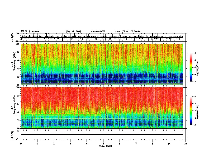Click time axis tick label "4"

click(87, 144)
